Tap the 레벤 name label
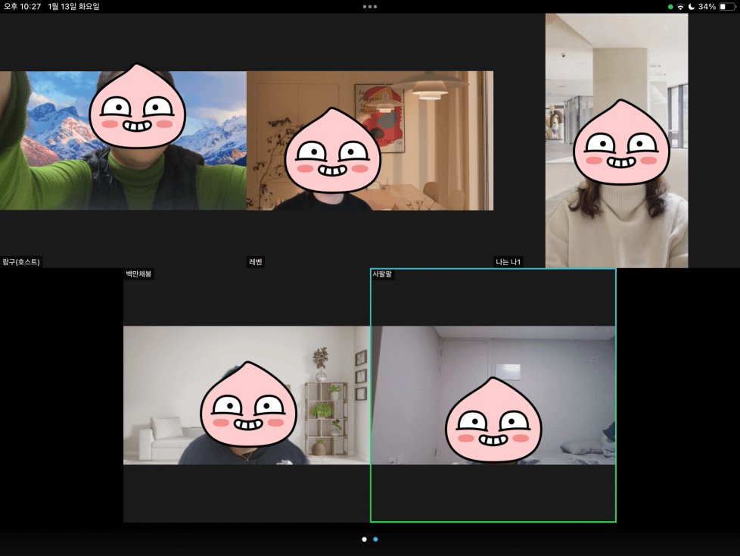 pos(257,262)
